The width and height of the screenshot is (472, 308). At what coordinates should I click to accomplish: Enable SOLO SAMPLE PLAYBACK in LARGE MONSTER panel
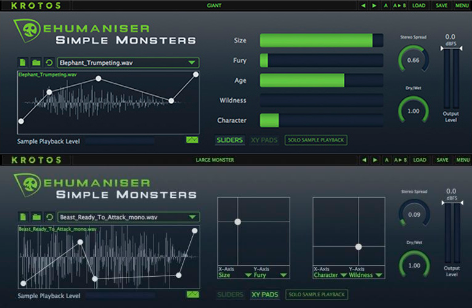[317, 295]
